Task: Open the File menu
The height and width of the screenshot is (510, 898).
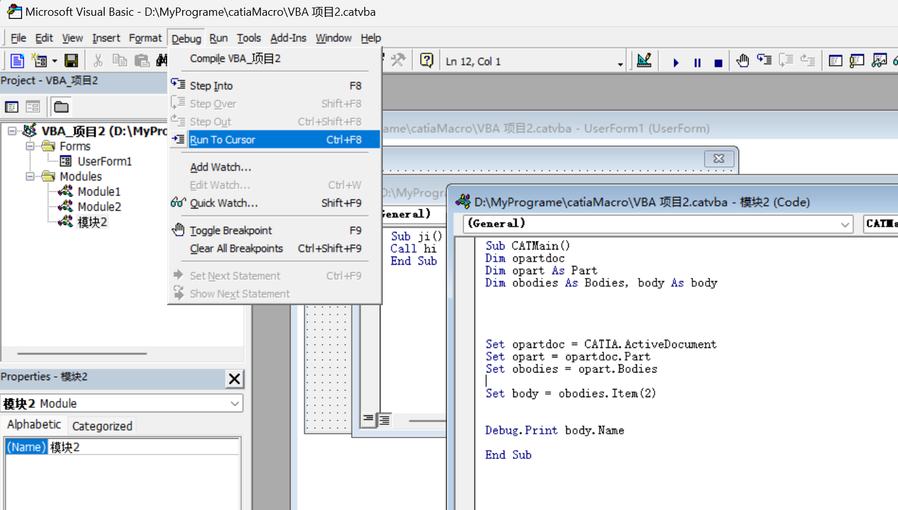Action: point(18,38)
